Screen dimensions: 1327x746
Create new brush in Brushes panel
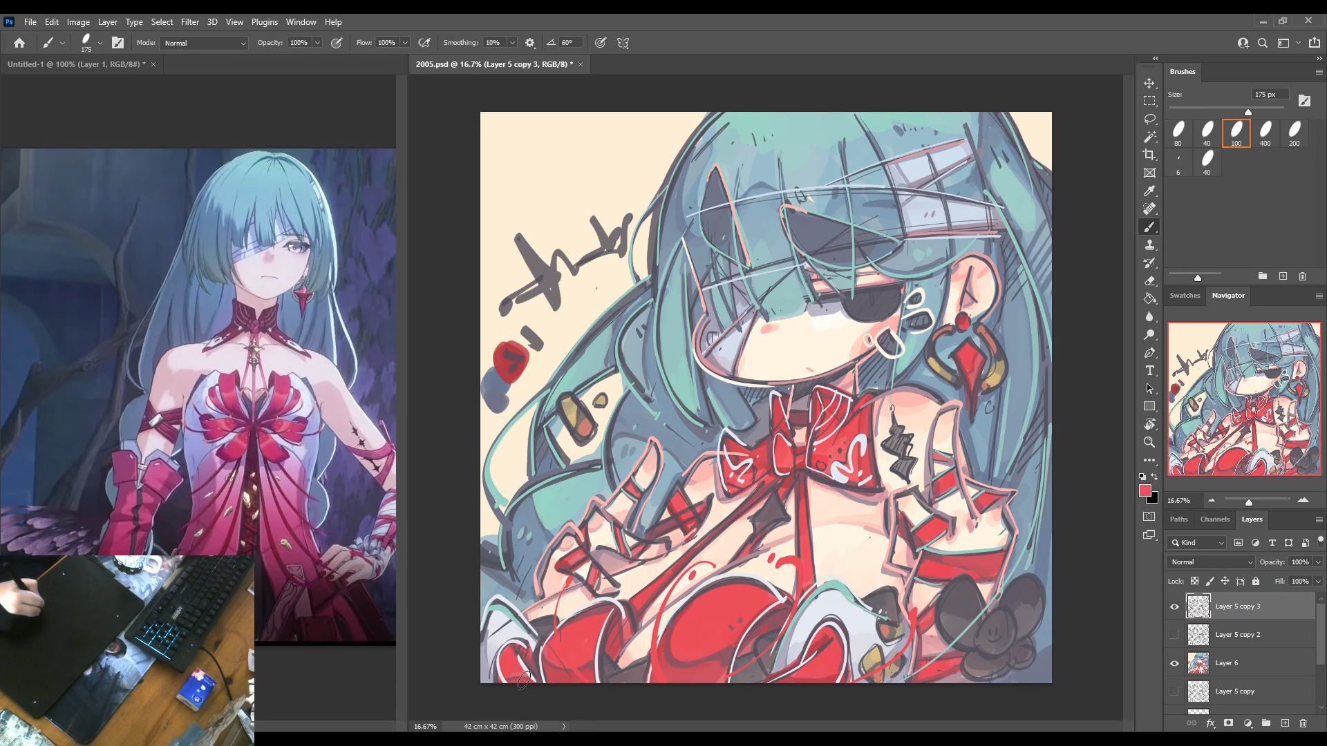[1283, 276]
